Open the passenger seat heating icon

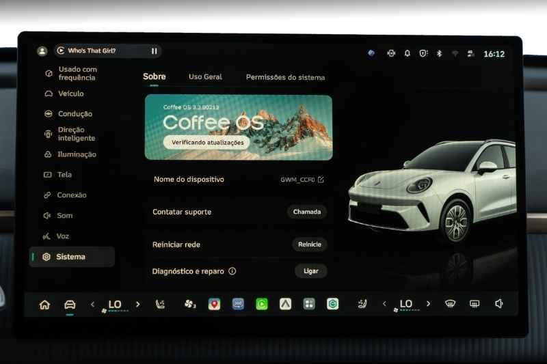(x=362, y=304)
